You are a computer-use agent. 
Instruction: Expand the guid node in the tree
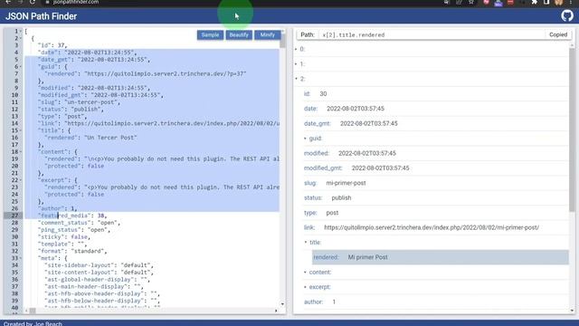[x=306, y=139]
